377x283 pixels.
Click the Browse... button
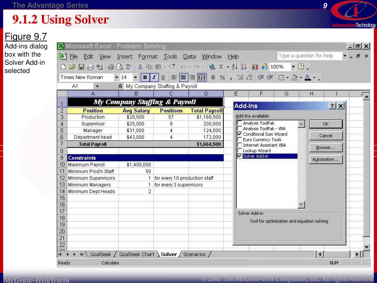click(326, 147)
